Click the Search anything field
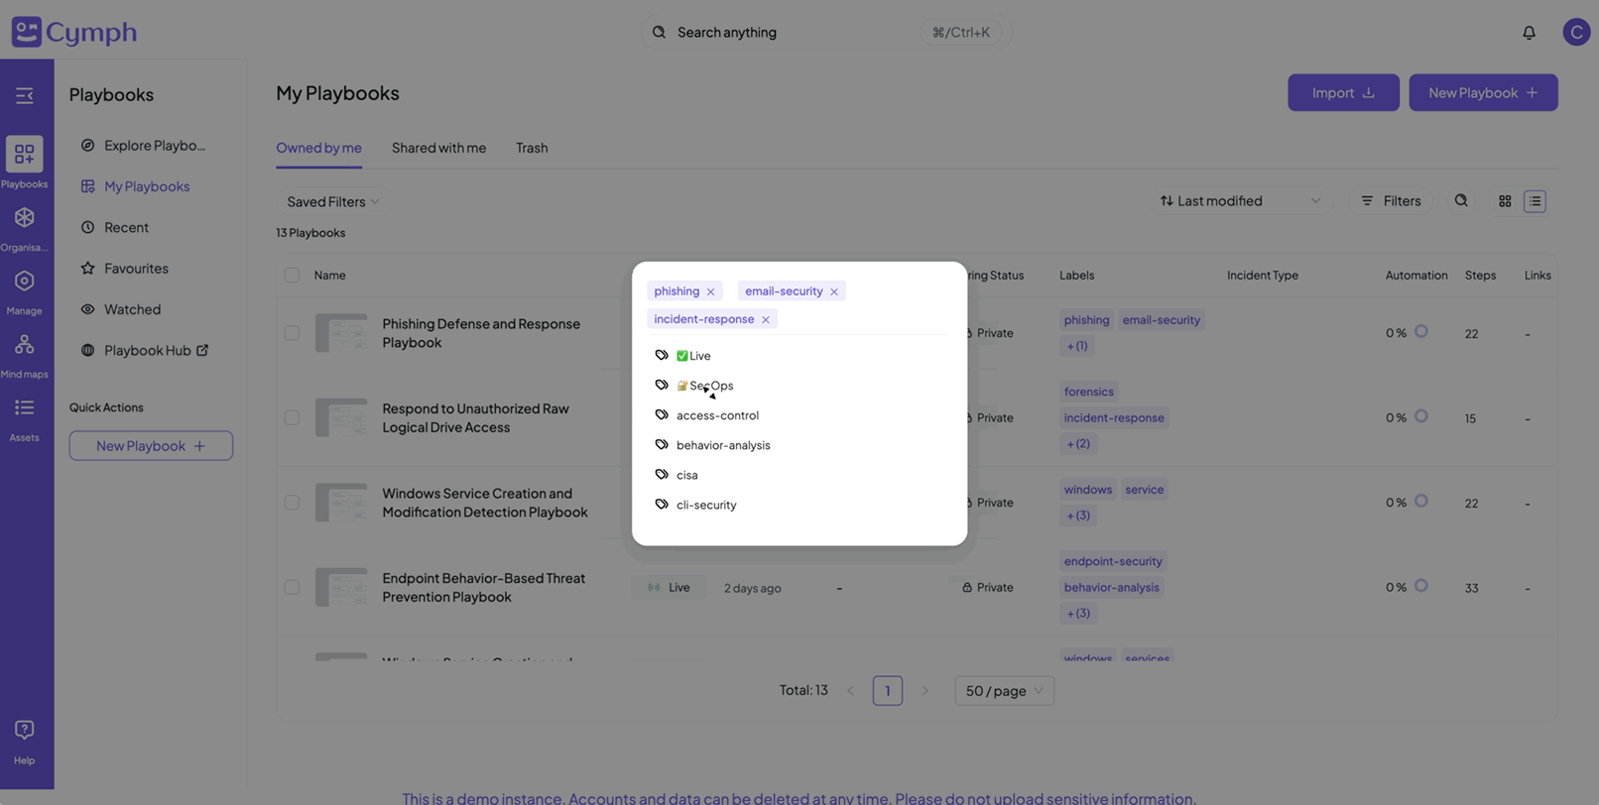Screen dimensions: 1599x805 coord(794,33)
